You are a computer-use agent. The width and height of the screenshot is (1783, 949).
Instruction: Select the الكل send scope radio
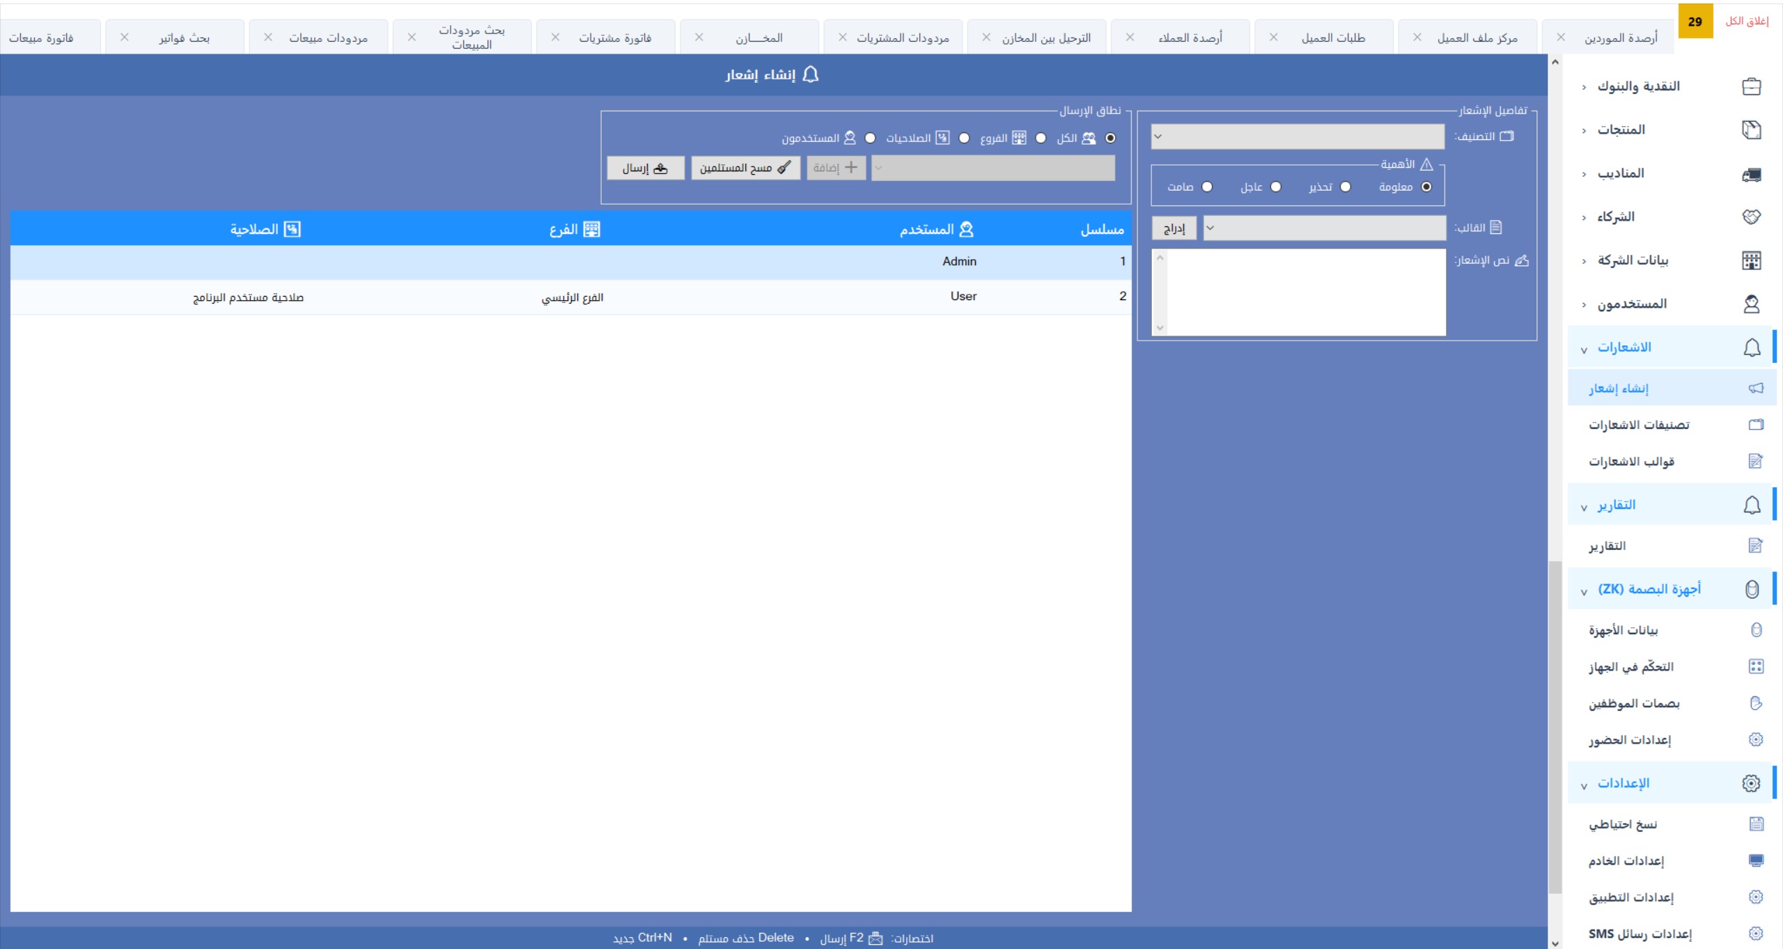click(x=1110, y=138)
